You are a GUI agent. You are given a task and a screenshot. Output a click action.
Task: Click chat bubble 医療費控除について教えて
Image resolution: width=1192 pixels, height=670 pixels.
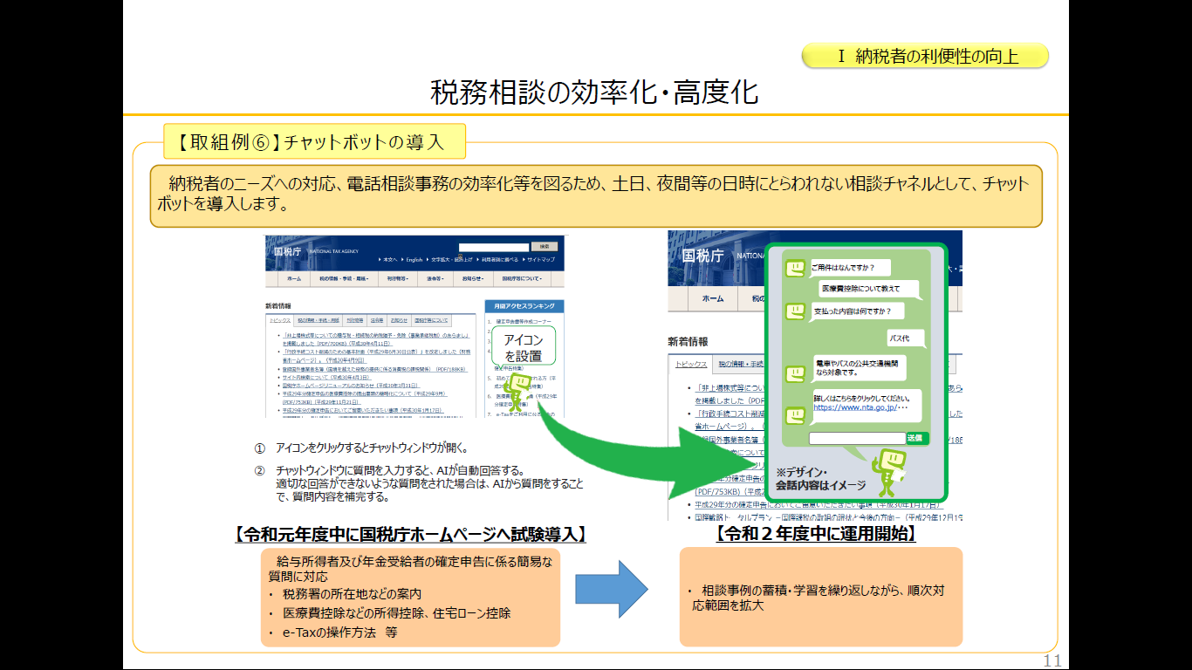[869, 289]
